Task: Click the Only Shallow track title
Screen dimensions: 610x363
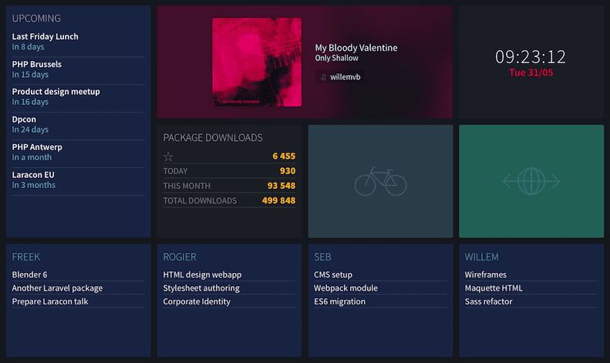Action: [336, 58]
